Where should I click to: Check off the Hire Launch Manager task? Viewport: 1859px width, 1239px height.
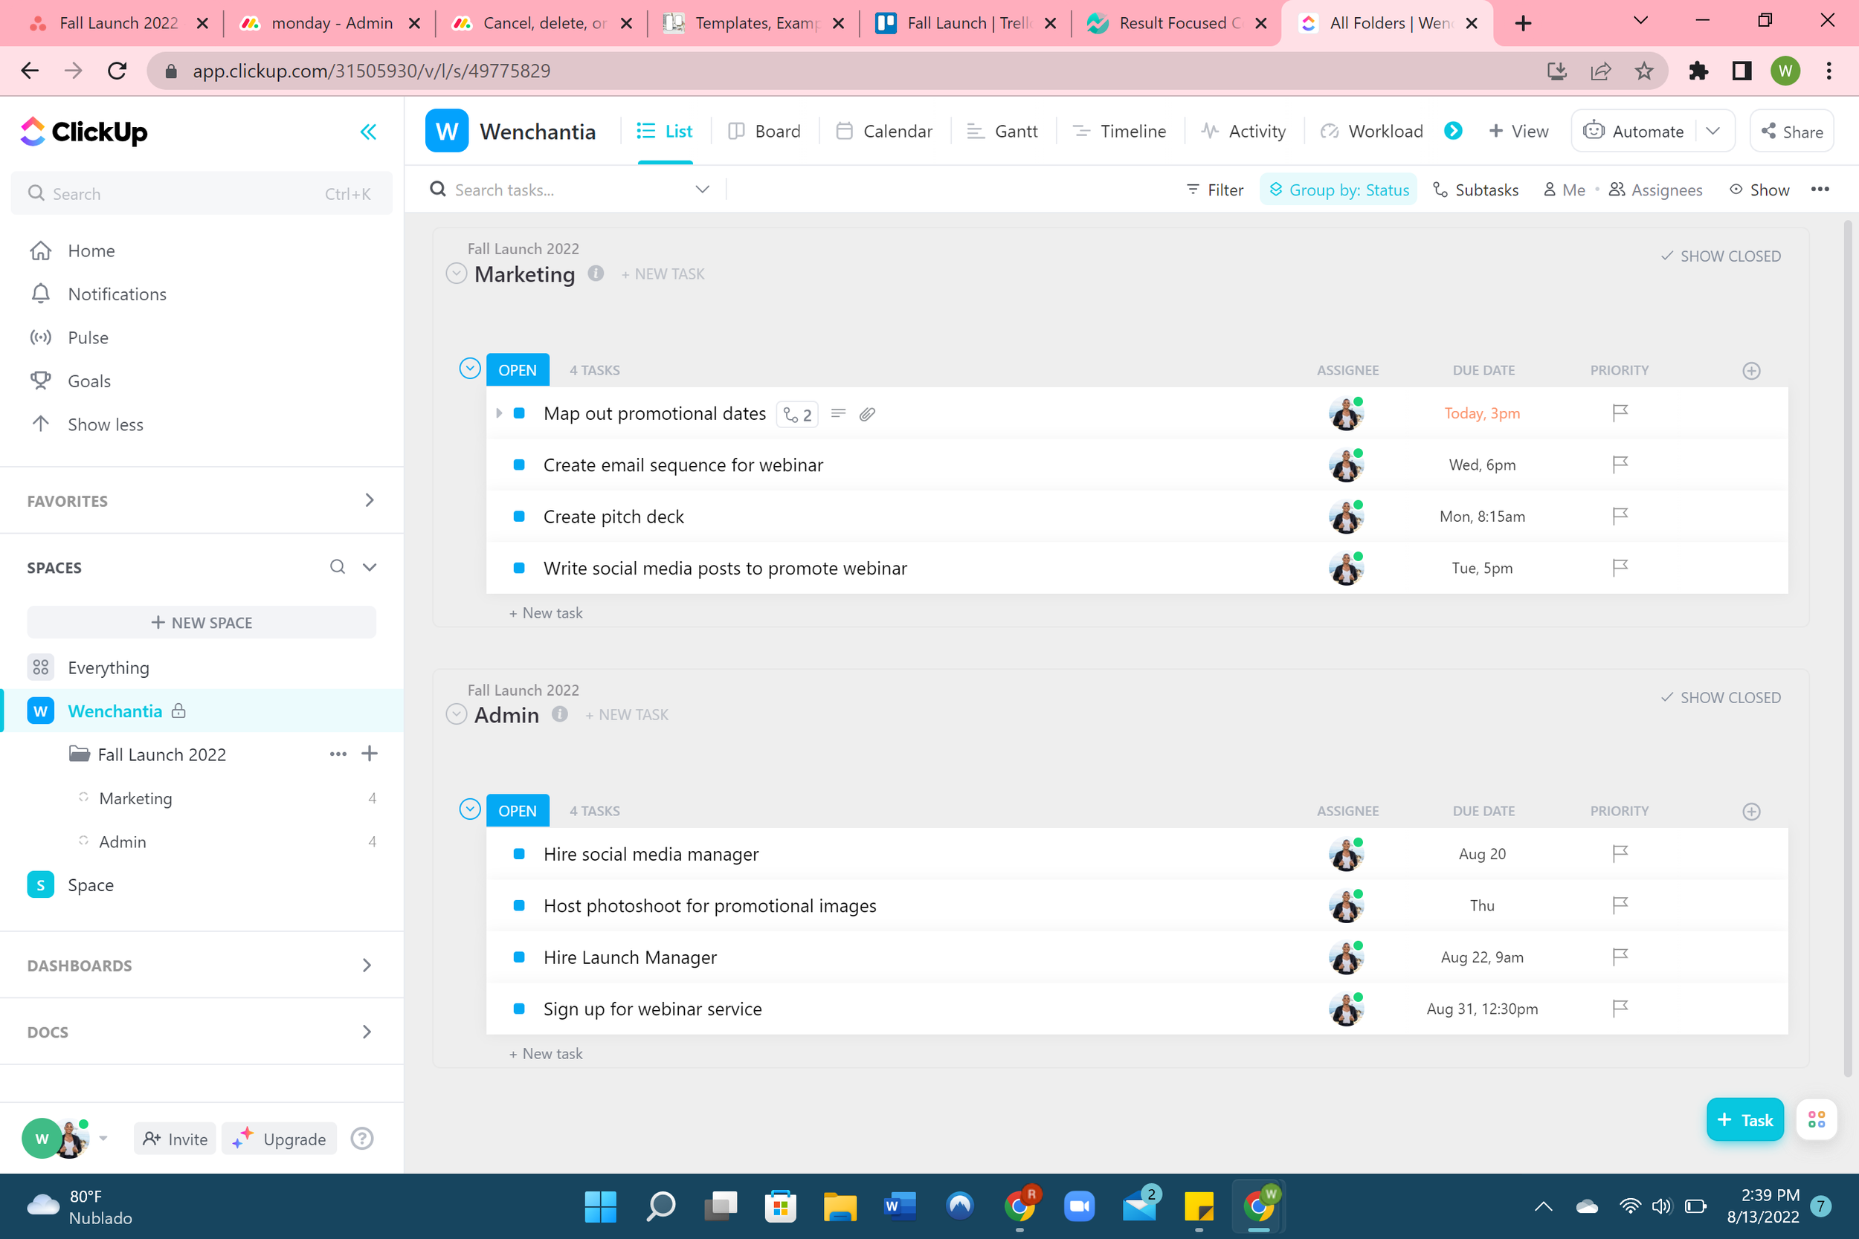pyautogui.click(x=519, y=957)
